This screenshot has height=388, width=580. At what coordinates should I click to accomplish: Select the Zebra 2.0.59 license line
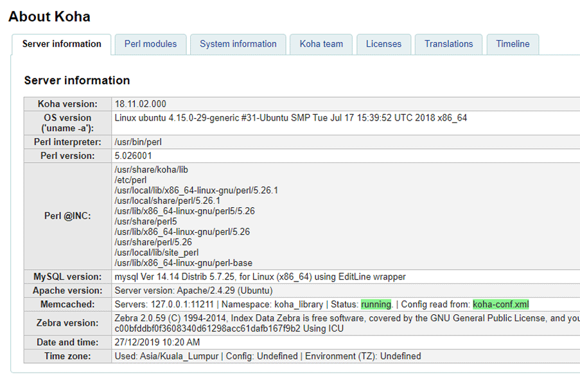(347, 318)
